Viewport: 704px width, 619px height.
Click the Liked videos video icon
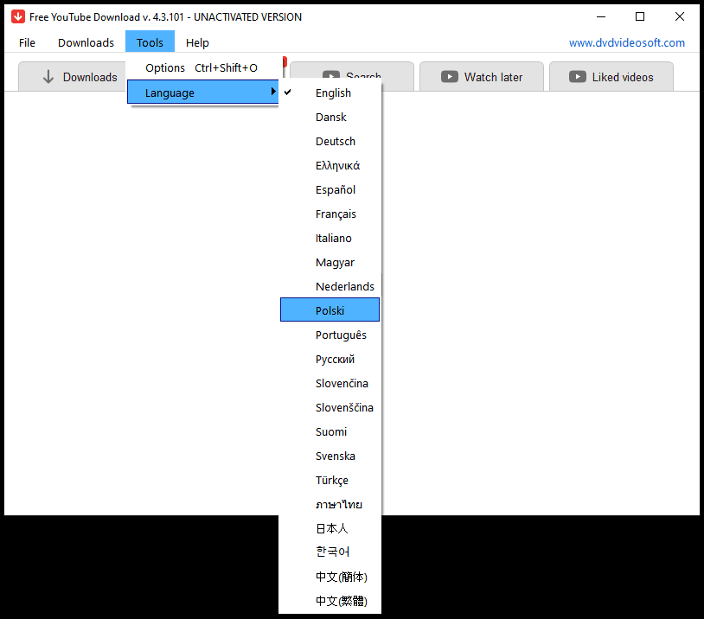point(578,77)
